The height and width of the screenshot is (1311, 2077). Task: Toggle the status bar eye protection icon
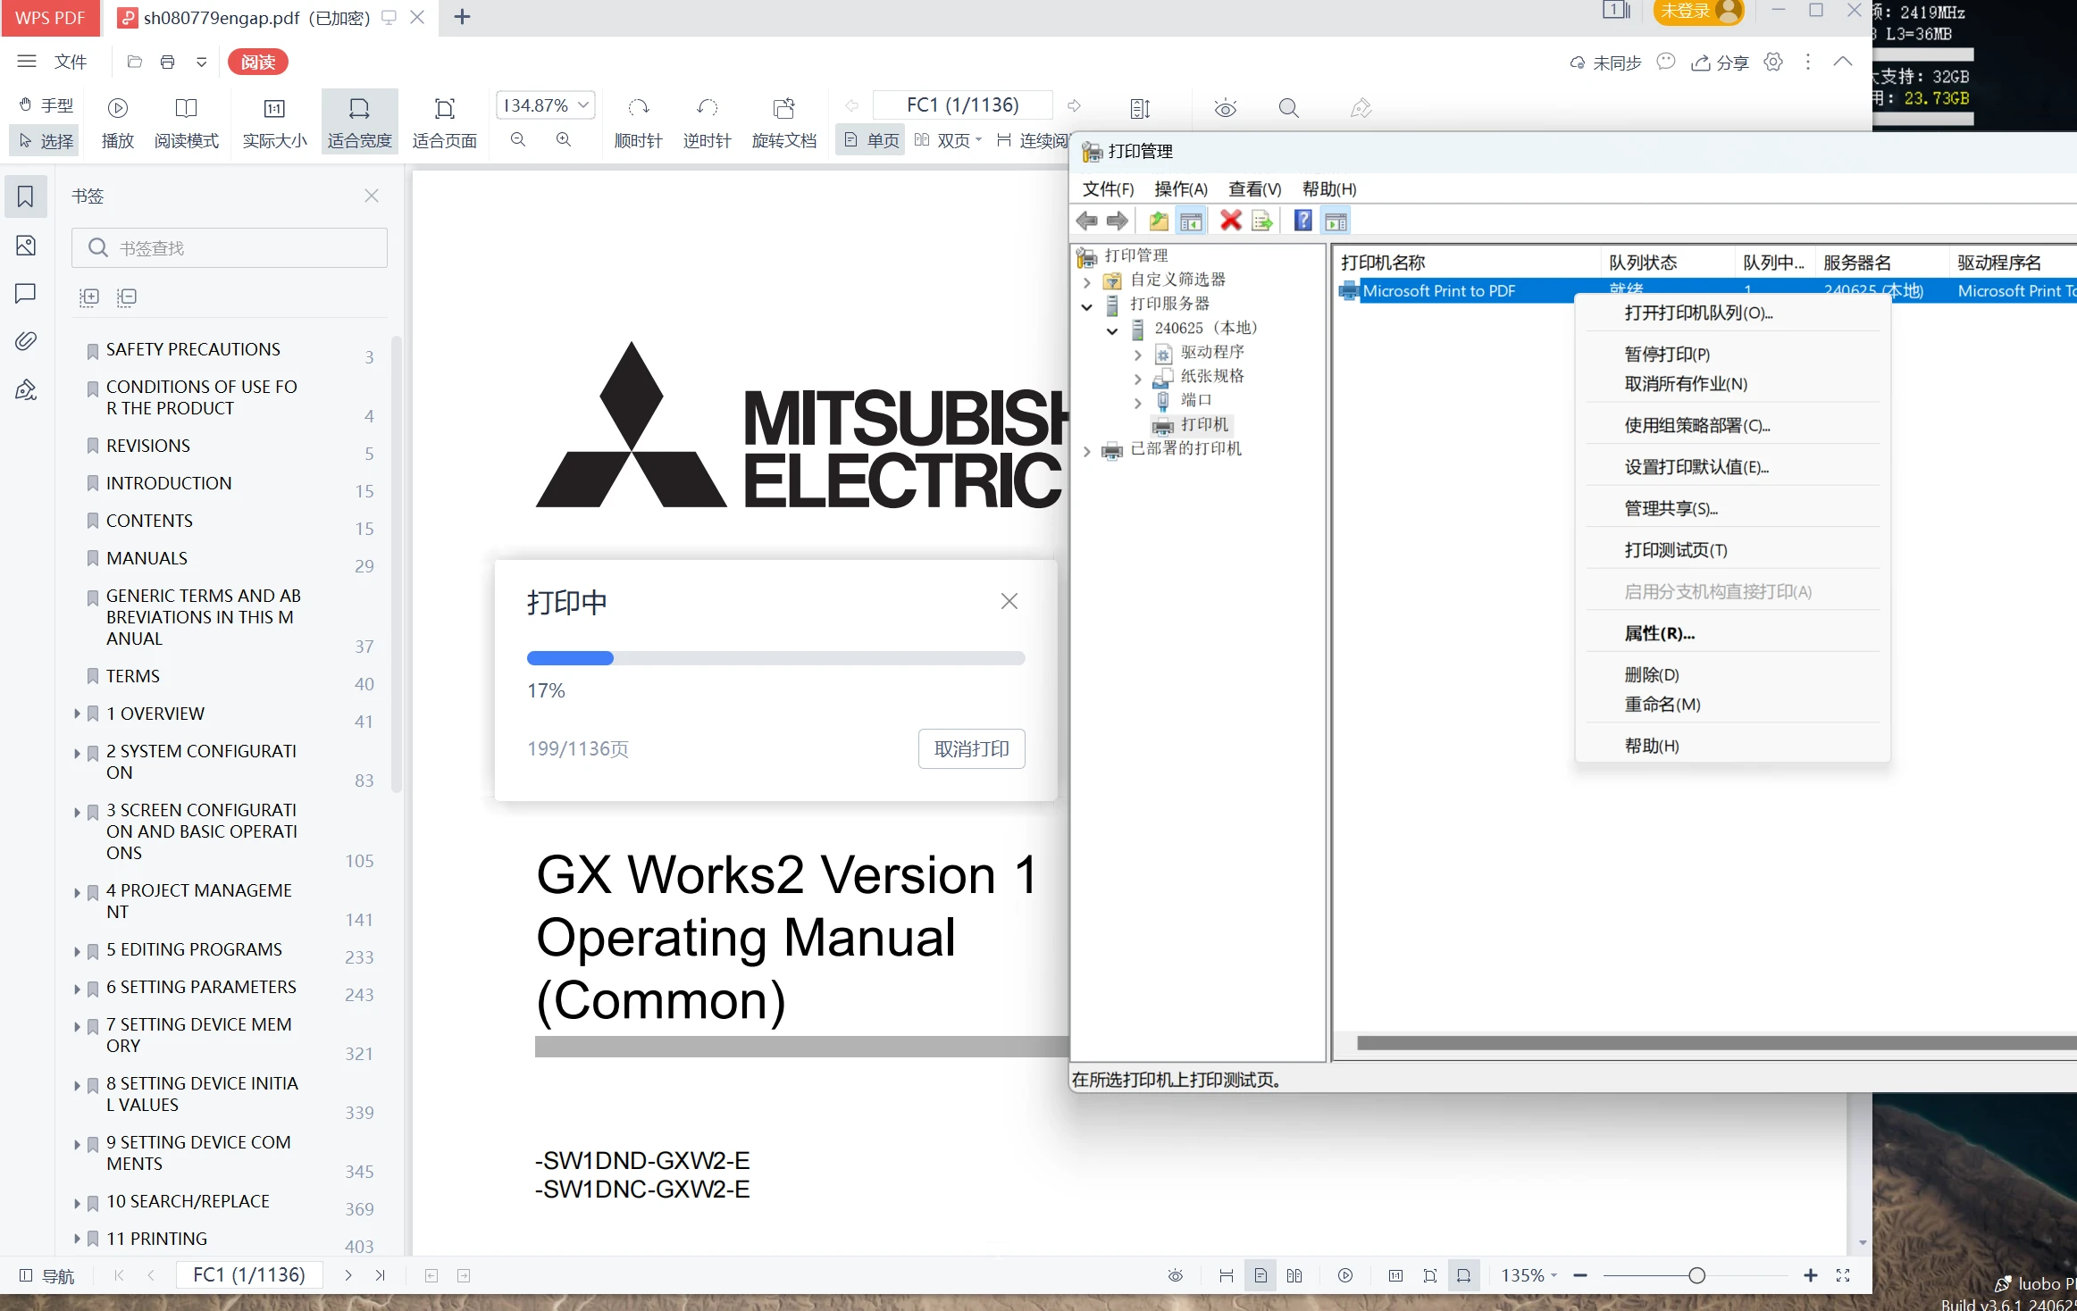pyautogui.click(x=1176, y=1275)
